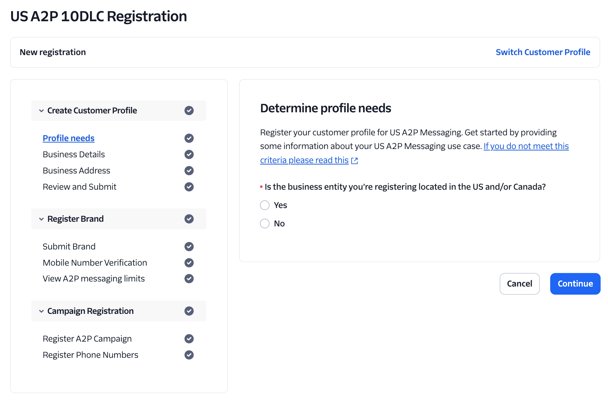Click the checkmark beside Register Phone Numbers

(x=189, y=355)
